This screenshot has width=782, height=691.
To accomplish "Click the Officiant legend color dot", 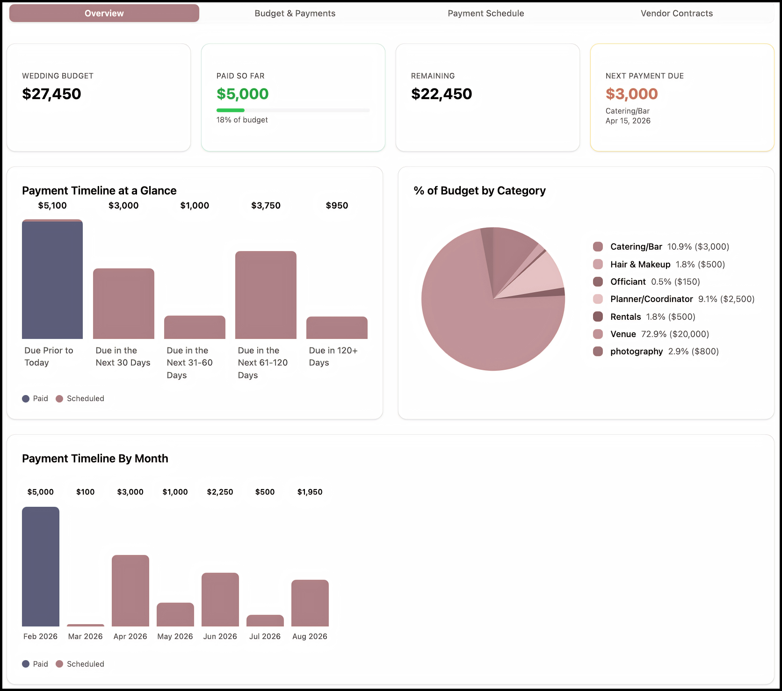I will 598,281.
